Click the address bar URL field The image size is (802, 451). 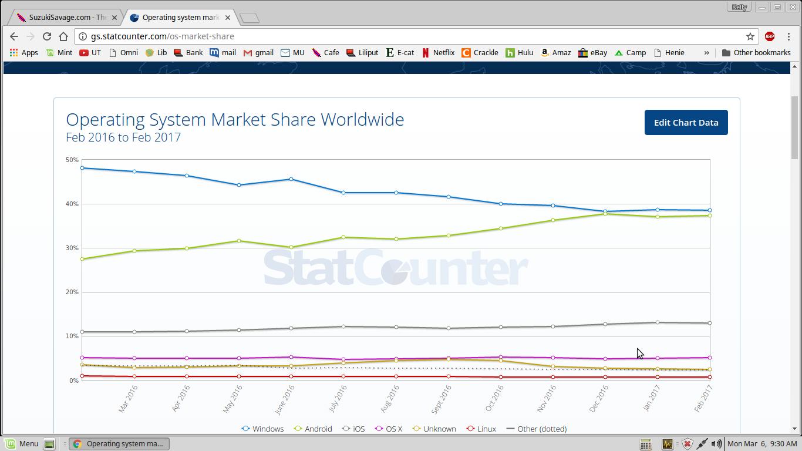pos(411,36)
